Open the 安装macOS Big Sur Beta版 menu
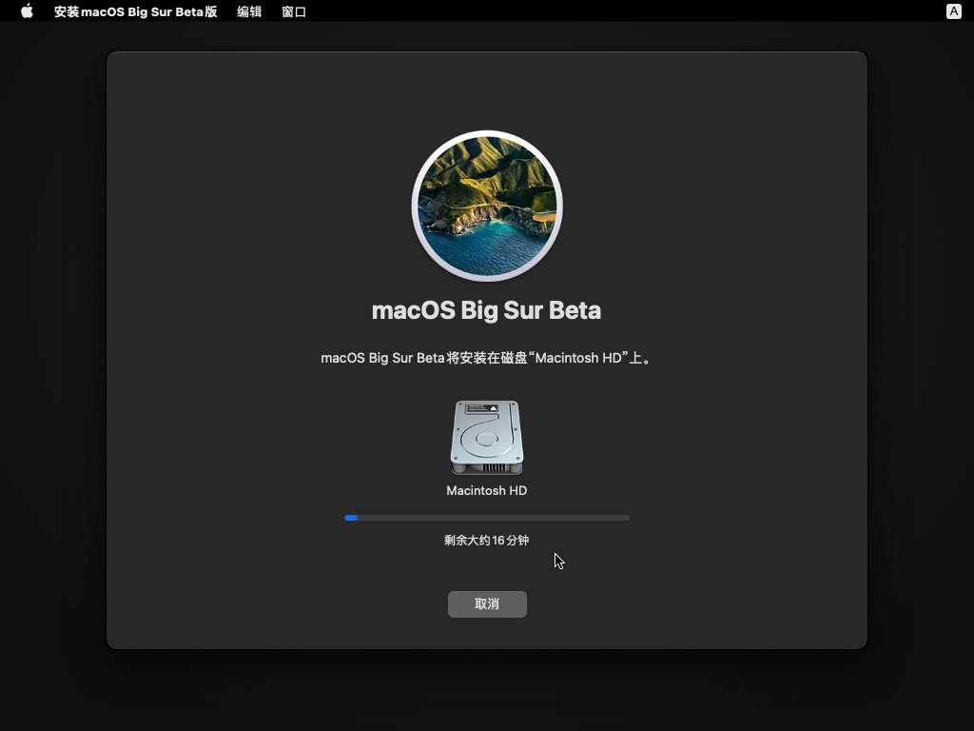The width and height of the screenshot is (974, 731). pos(135,11)
